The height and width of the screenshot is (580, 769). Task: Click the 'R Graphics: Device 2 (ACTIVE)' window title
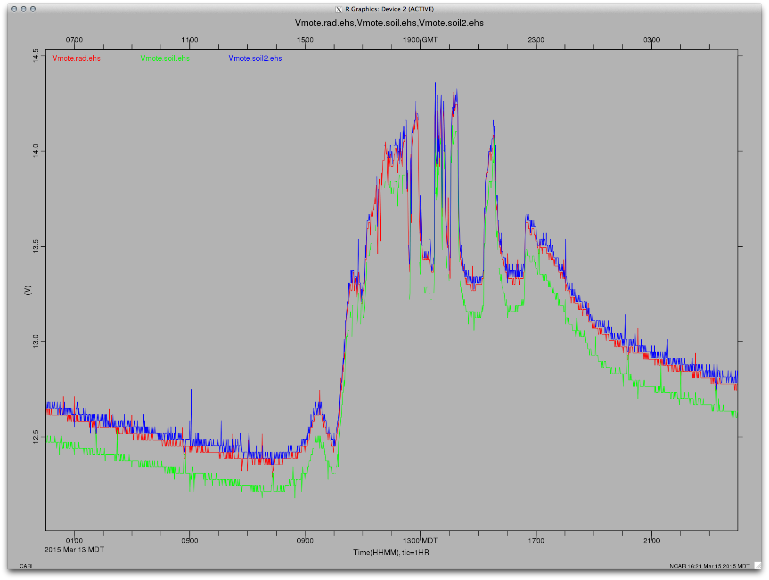point(389,9)
